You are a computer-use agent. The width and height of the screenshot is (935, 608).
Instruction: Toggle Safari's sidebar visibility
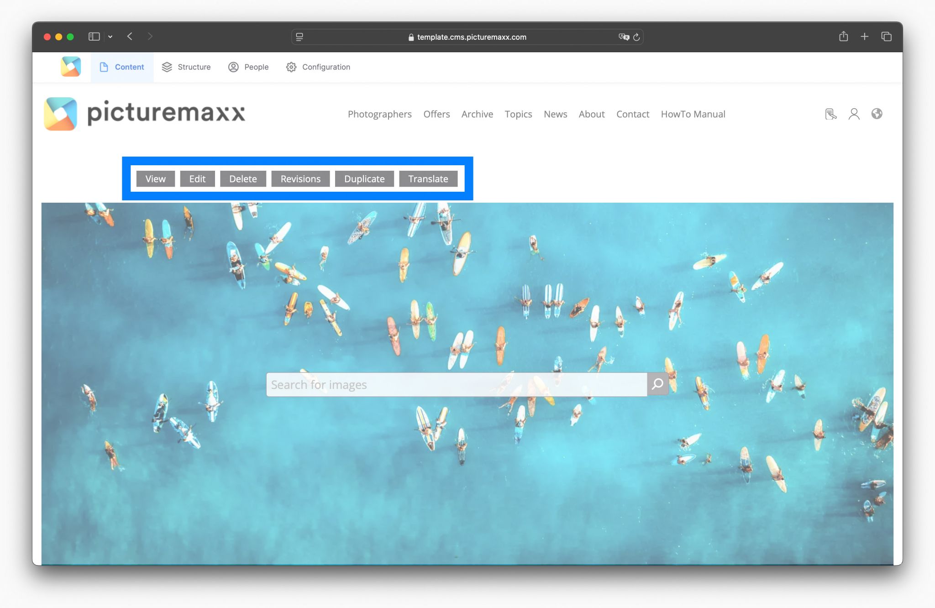[94, 37]
